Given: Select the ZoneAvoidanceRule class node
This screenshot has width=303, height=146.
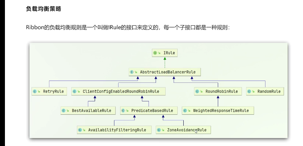Looking at the screenshot, I should tap(183, 130).
